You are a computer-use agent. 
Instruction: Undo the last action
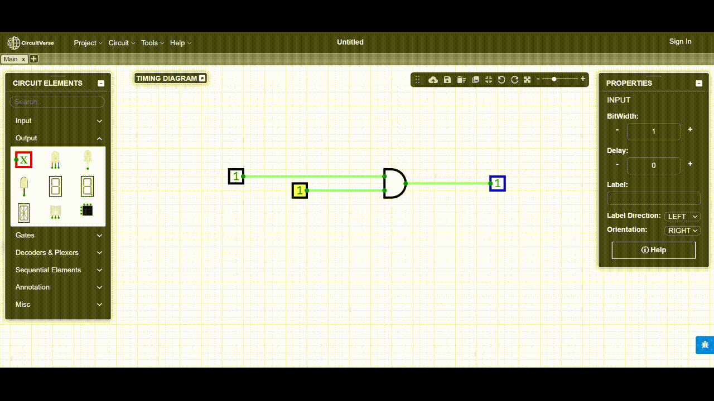(501, 80)
